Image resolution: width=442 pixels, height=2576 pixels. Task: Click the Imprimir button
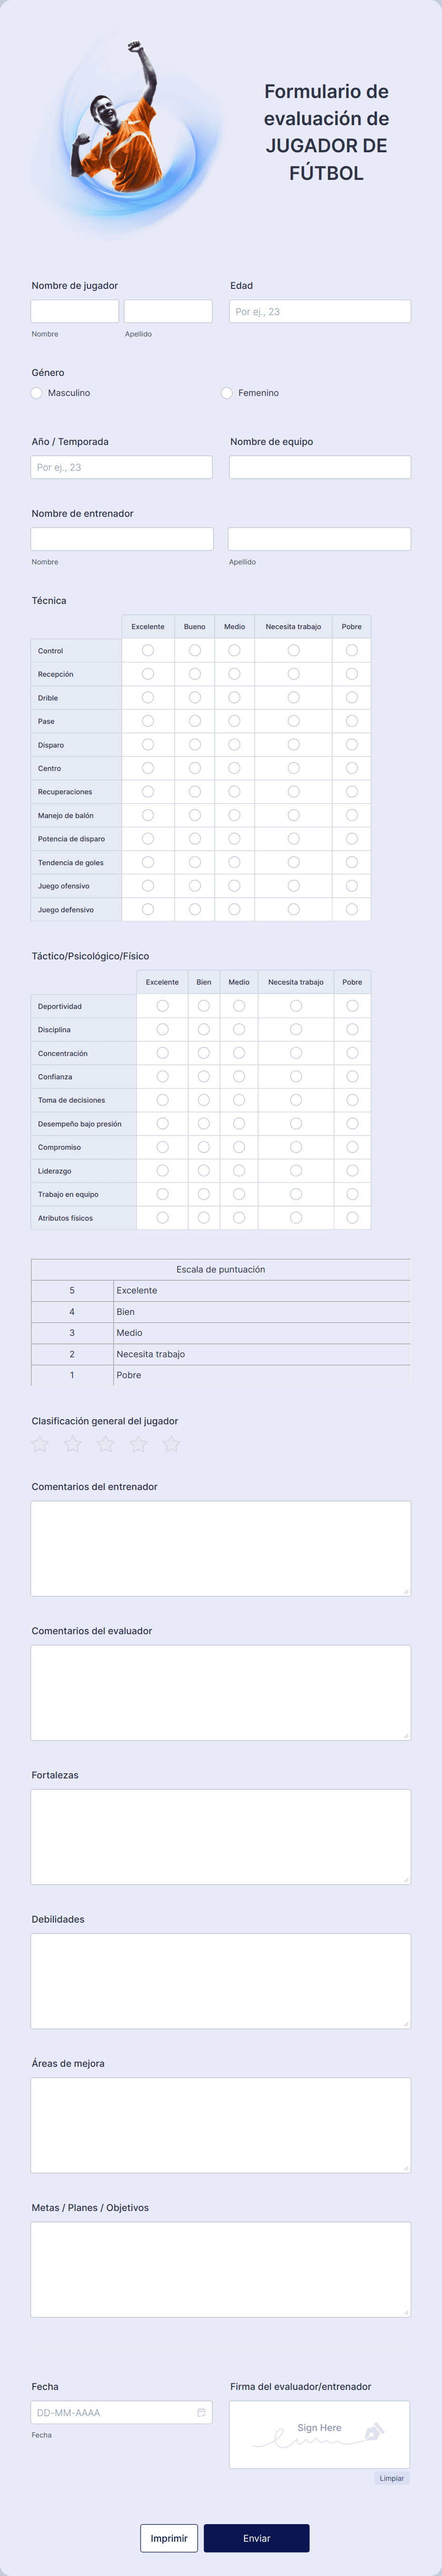(169, 2537)
